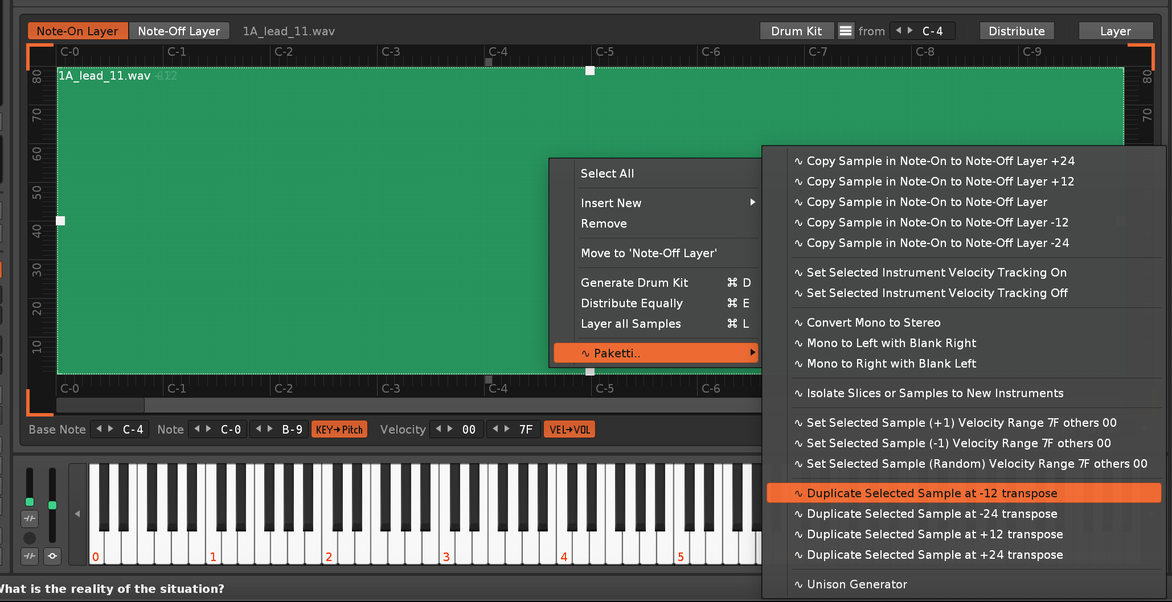Click the keyzone horizontal scrollbar thumb
The image size is (1172, 602).
[x=100, y=405]
